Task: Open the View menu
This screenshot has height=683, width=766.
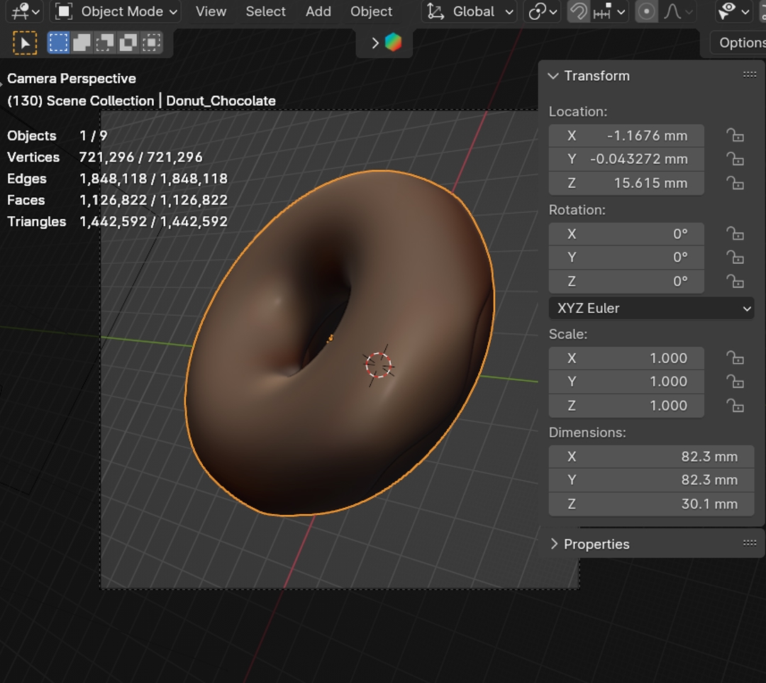Action: [211, 11]
